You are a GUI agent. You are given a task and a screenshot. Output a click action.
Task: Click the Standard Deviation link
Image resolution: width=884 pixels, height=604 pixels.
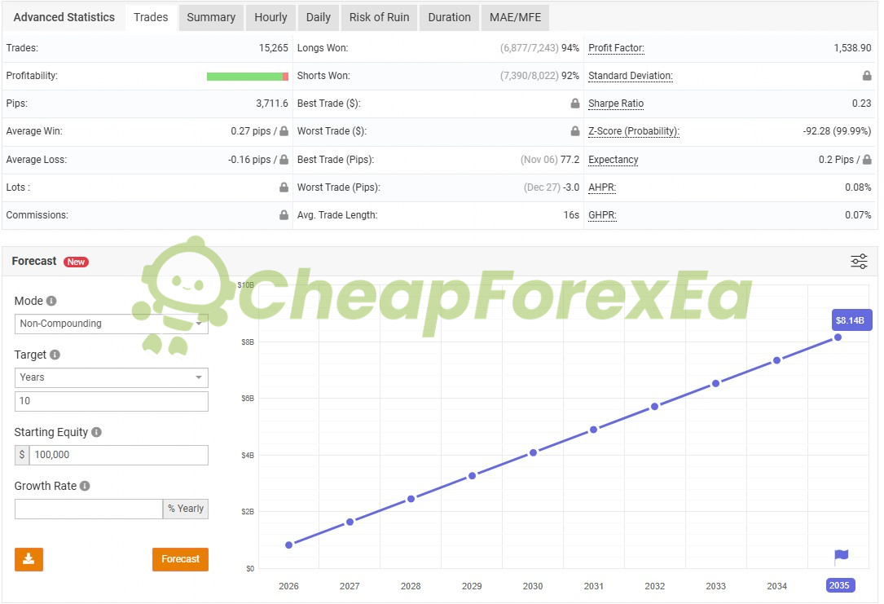[x=631, y=76]
